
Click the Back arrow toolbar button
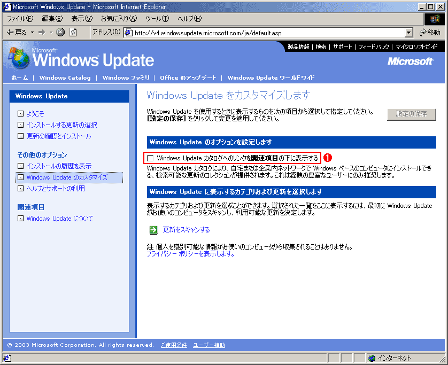click(17, 32)
